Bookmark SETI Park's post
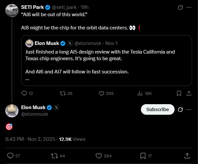Screen dimensions: 198x164 (x=179, y=94)
